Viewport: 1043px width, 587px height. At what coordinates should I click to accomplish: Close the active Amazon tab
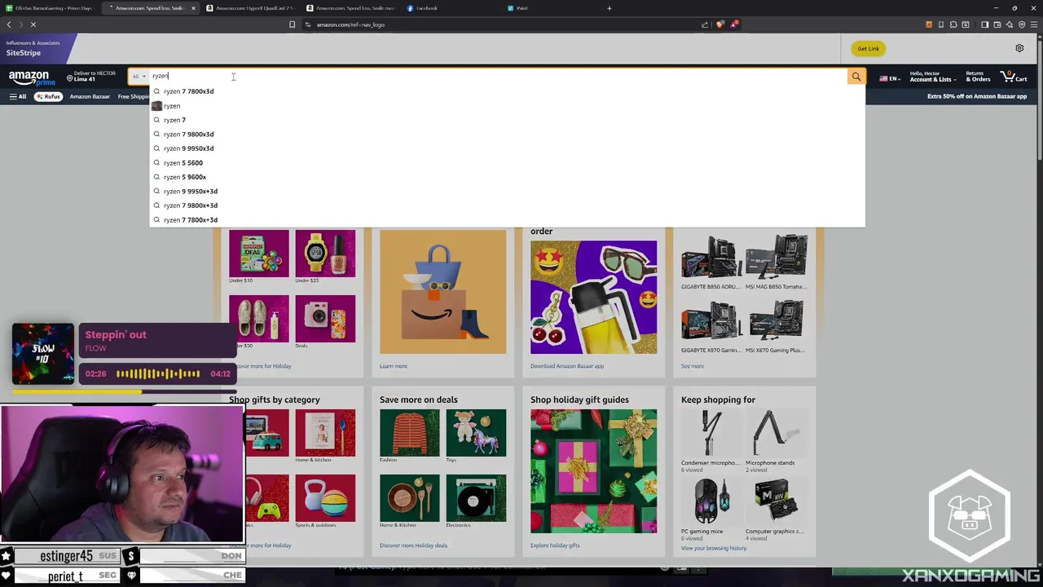coord(193,8)
